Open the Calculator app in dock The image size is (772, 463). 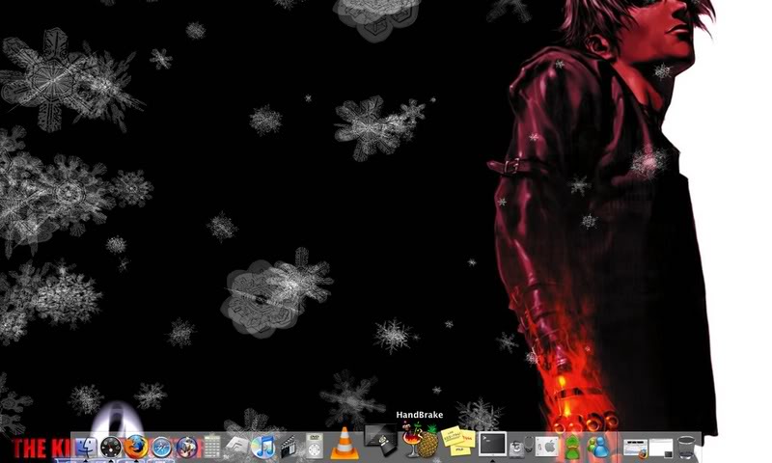pyautogui.click(x=212, y=447)
